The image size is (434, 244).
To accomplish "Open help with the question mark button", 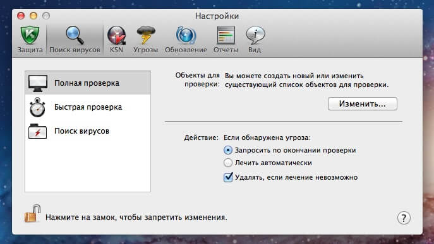I will 404,218.
